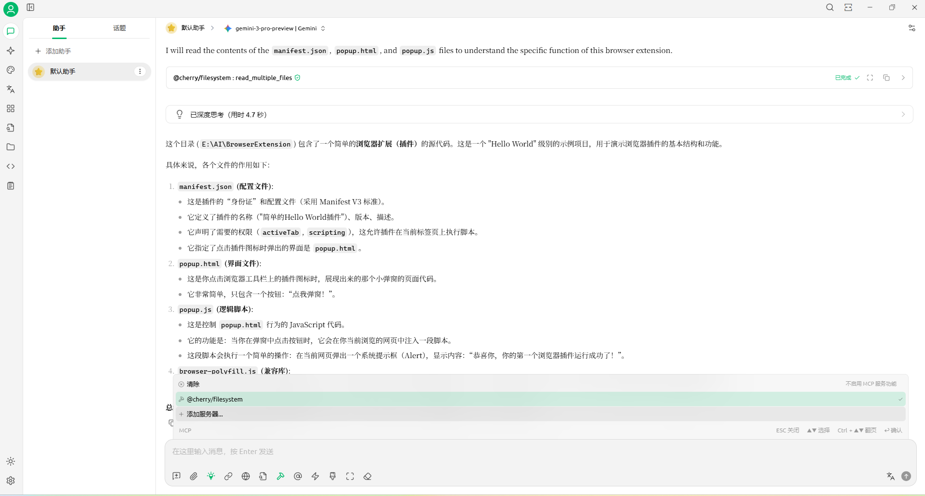
Task: Open the 默认助手 three-dot menu
Action: 140,71
